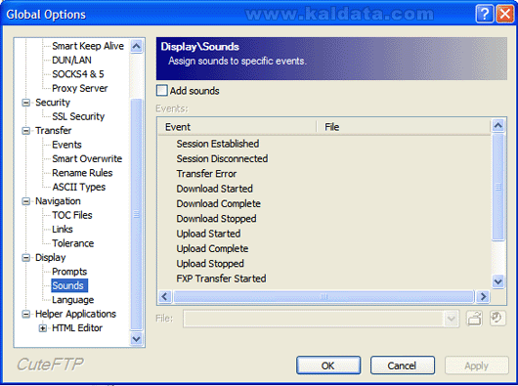Open Rename Rules settings
518x386 pixels.
[82, 173]
